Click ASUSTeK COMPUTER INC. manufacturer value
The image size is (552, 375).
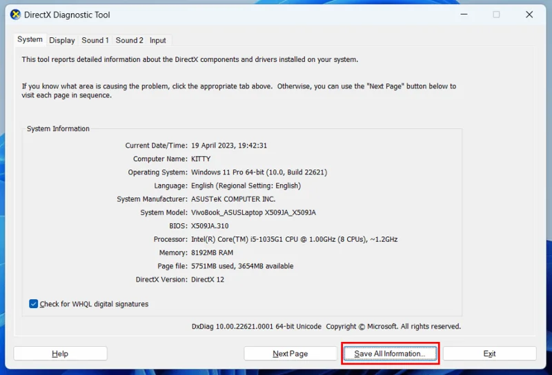coord(233,199)
